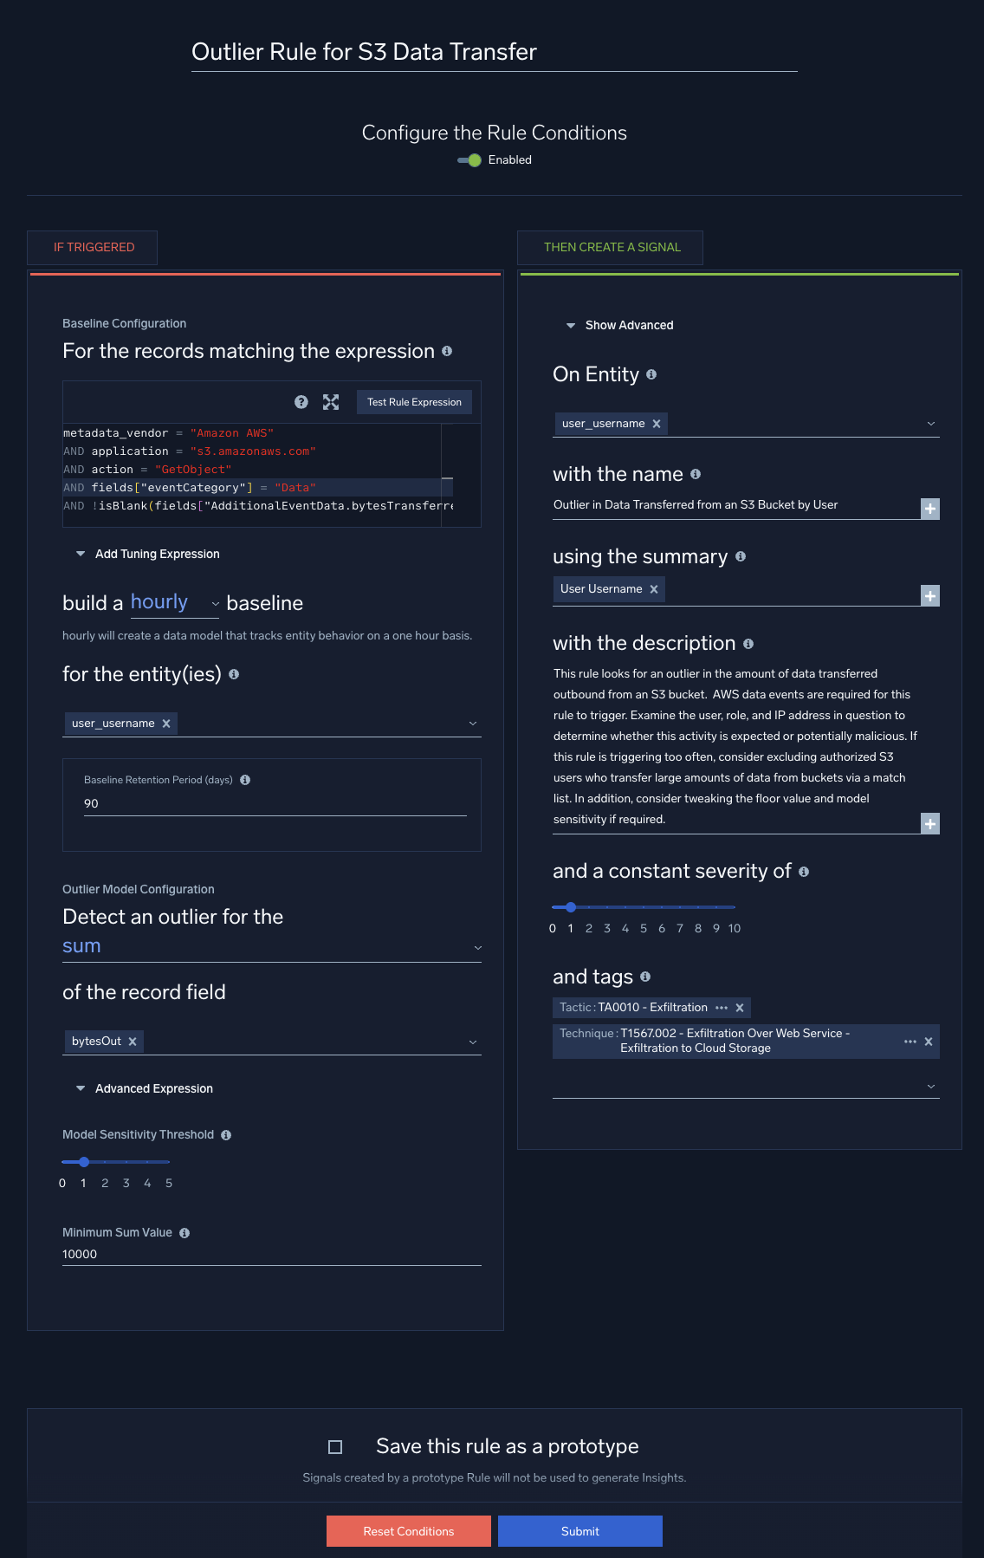The height and width of the screenshot is (1558, 984).
Task: Remove the T1567.002 technique tag
Action: click(x=929, y=1042)
